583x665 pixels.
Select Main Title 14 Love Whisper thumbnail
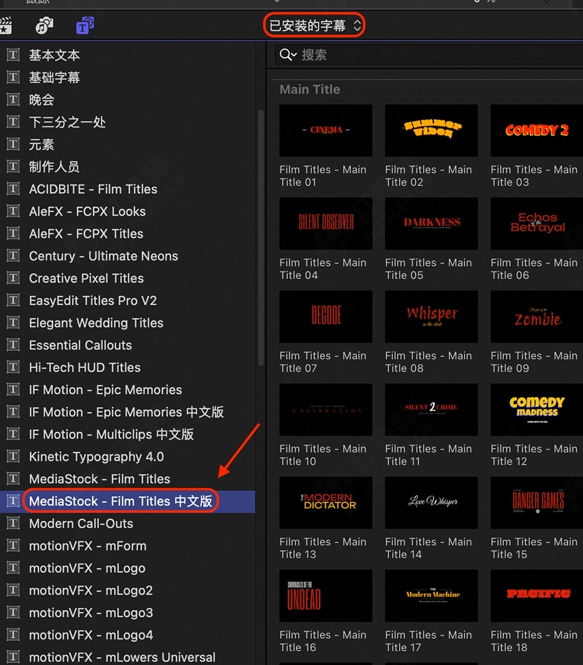tap(431, 502)
